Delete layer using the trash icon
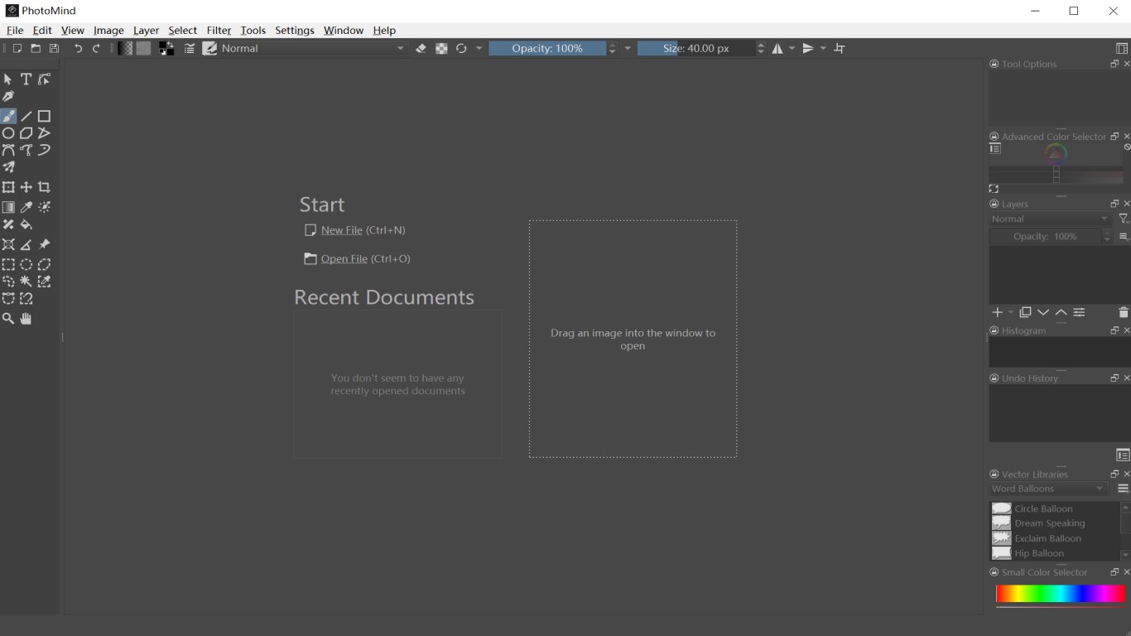The width and height of the screenshot is (1131, 636). point(1123,312)
